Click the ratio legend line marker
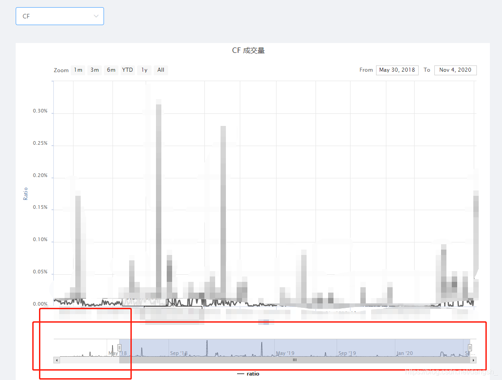Screen dimensions: 502x380 tap(241, 374)
